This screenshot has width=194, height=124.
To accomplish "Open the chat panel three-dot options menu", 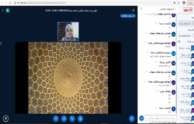I will click(141, 9).
